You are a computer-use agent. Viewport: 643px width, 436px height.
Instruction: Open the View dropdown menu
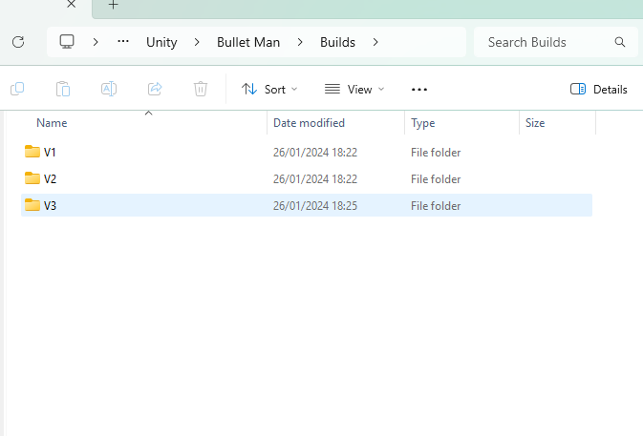354,89
